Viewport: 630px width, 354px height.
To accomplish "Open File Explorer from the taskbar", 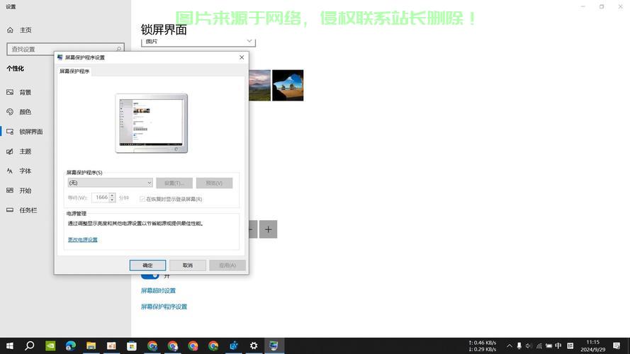I will coord(91,346).
